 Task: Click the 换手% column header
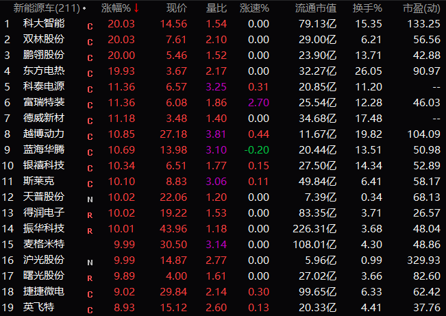[367, 8]
